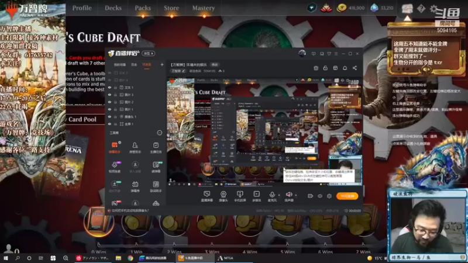Click the share icon in companion header
Viewport: 468px width, 263px height.
pos(355,68)
